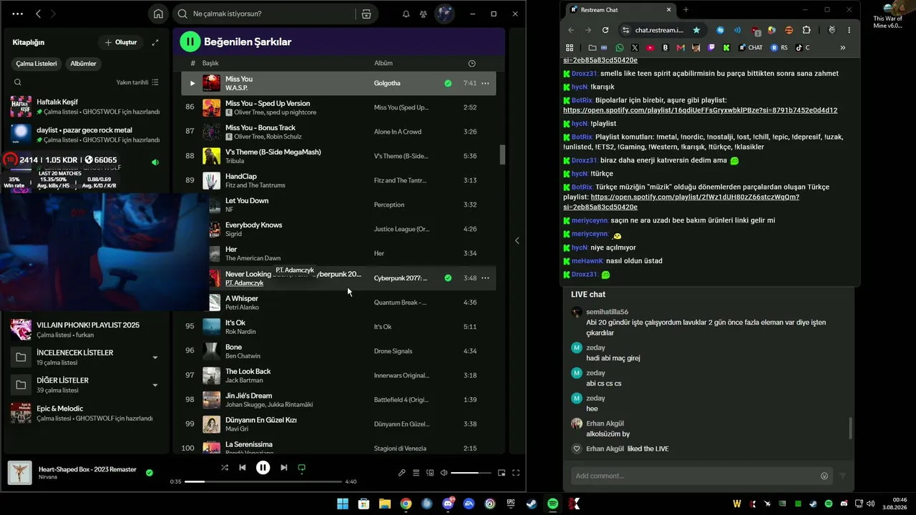The height and width of the screenshot is (515, 916).
Task: Play the Miss You W.A.S.P. track
Action: [192, 83]
